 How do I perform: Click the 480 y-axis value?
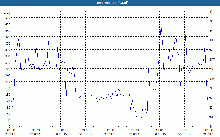pos(8,24)
